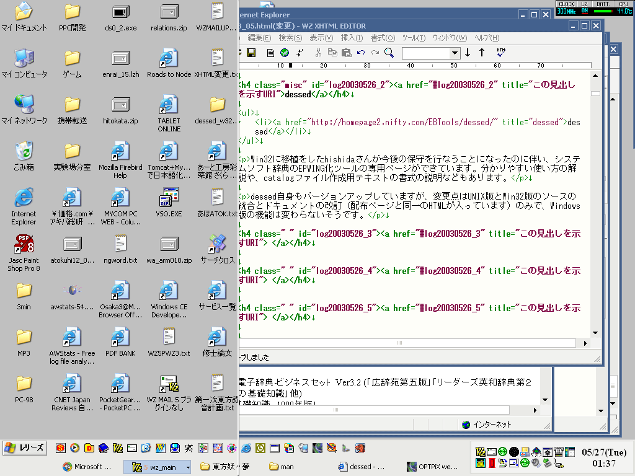The height and width of the screenshot is (476, 635).
Task: Paste using the clipboard toolbar icon
Action: (346, 53)
